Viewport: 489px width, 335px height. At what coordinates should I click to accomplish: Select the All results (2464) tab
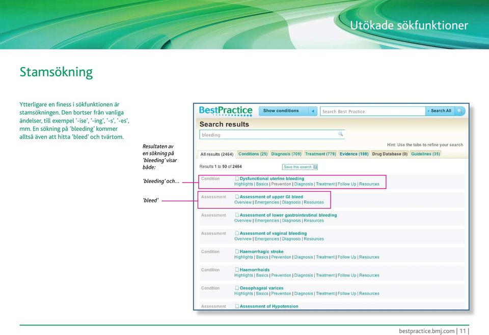tap(217, 154)
